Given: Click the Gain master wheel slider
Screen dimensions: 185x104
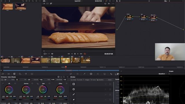Looking at the screenshot, I should (x=43, y=100).
